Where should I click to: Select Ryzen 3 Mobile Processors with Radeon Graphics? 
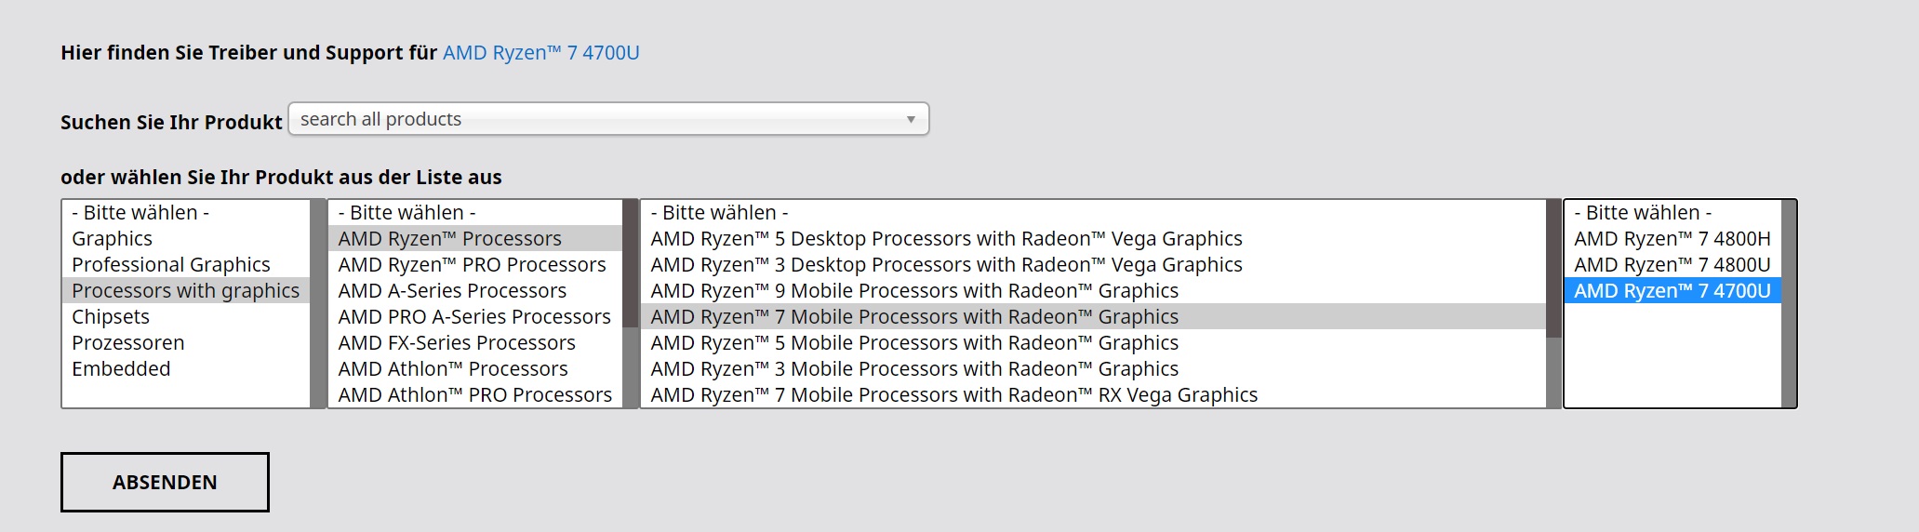click(913, 369)
